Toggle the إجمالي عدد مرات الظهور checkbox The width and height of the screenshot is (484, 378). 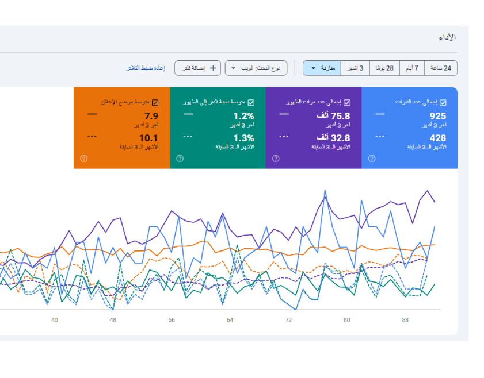pos(347,103)
